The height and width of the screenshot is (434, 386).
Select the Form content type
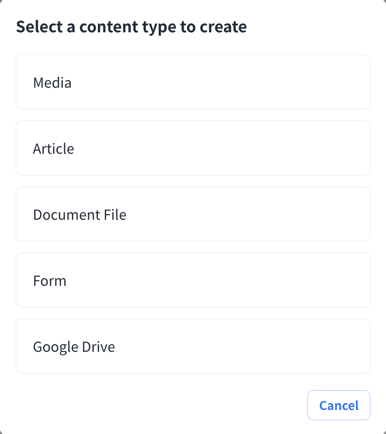point(193,280)
